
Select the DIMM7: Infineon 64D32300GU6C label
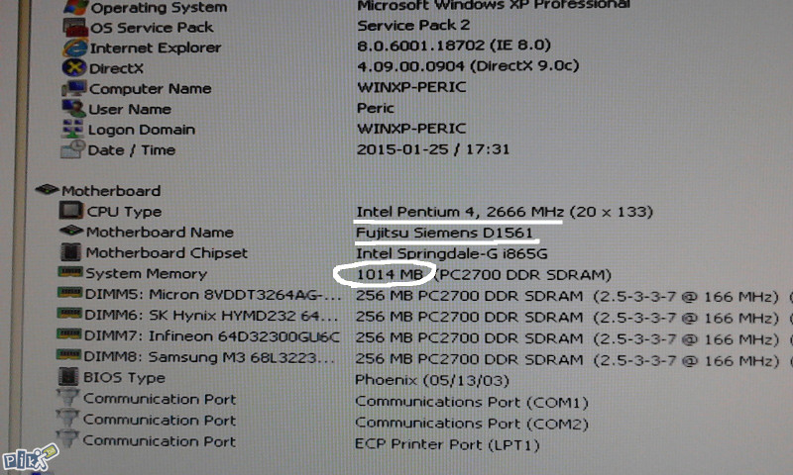[212, 336]
